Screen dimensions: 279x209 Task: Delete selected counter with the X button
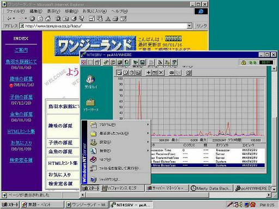[161, 72]
